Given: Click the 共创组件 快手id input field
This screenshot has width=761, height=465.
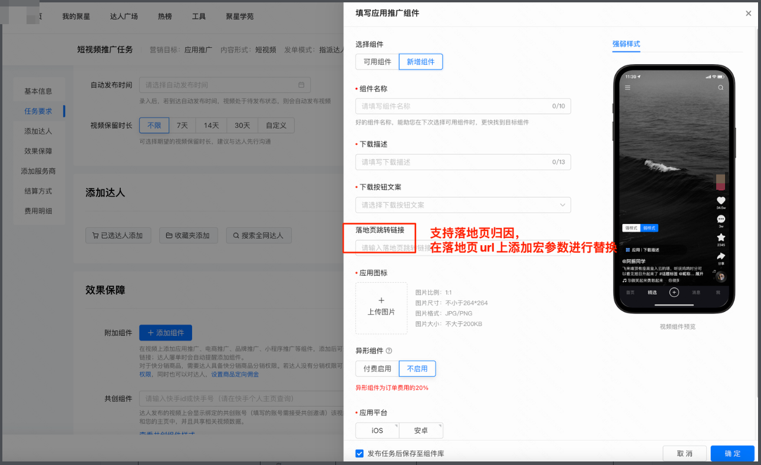Looking at the screenshot, I should 241,399.
